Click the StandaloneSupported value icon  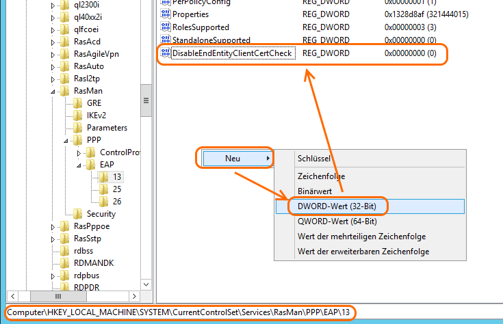click(x=165, y=40)
